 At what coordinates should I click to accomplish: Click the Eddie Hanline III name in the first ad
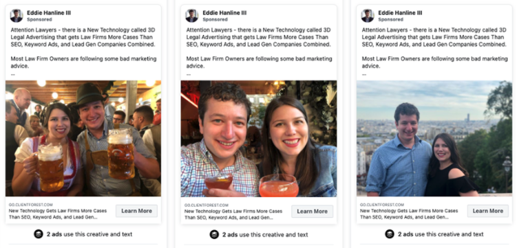pos(49,13)
